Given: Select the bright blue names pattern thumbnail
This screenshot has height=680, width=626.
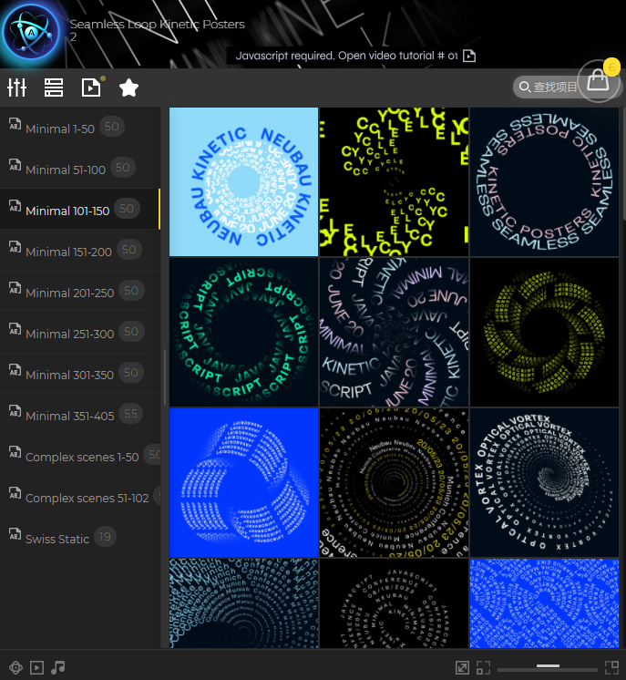Looking at the screenshot, I should click(x=544, y=603).
